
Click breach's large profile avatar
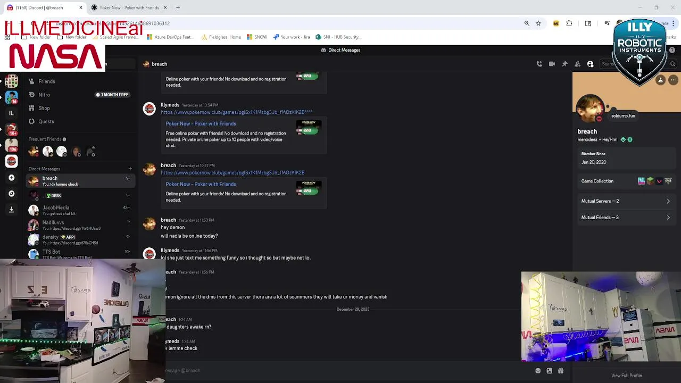pyautogui.click(x=590, y=109)
